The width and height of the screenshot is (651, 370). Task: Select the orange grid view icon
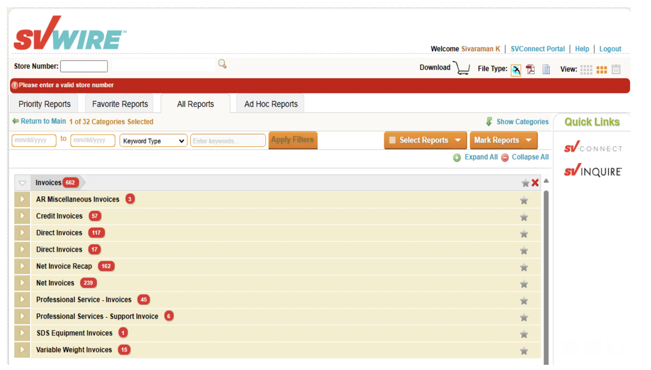coord(601,69)
